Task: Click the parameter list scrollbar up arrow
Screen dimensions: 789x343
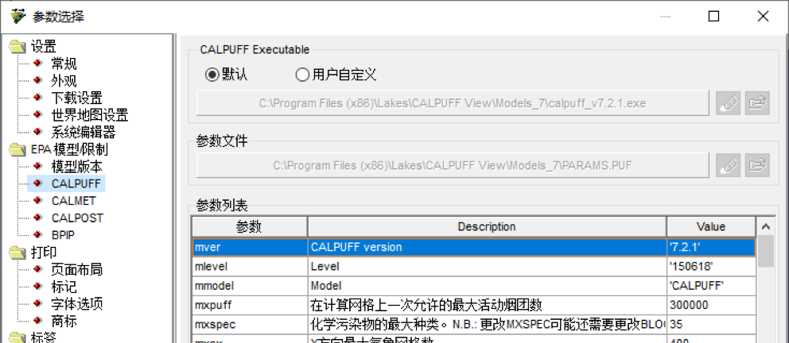Action: click(766, 226)
